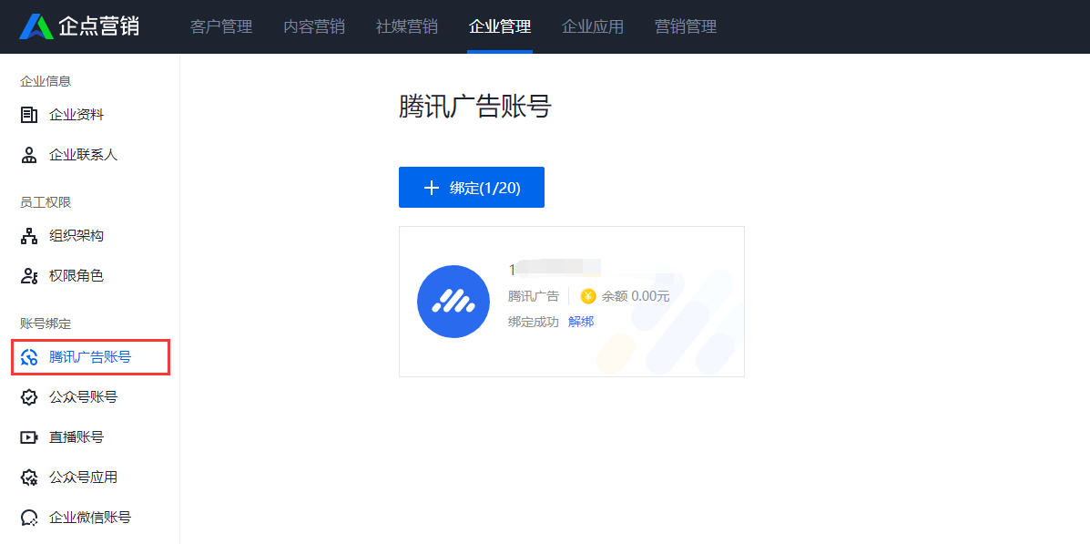The width and height of the screenshot is (1090, 544).
Task: Click the 企业联系人 person icon
Action: click(28, 155)
